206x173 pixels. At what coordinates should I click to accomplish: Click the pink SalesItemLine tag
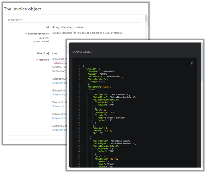[x=60, y=63]
